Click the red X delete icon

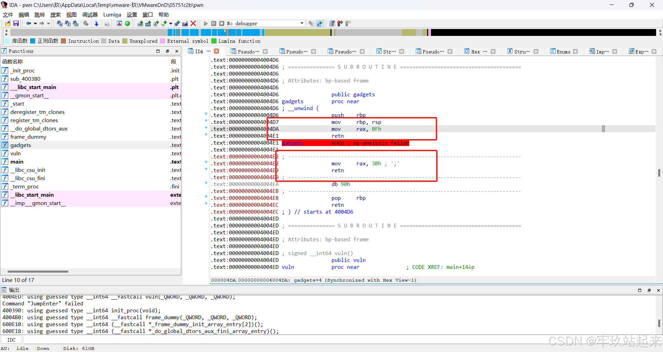(x=193, y=23)
